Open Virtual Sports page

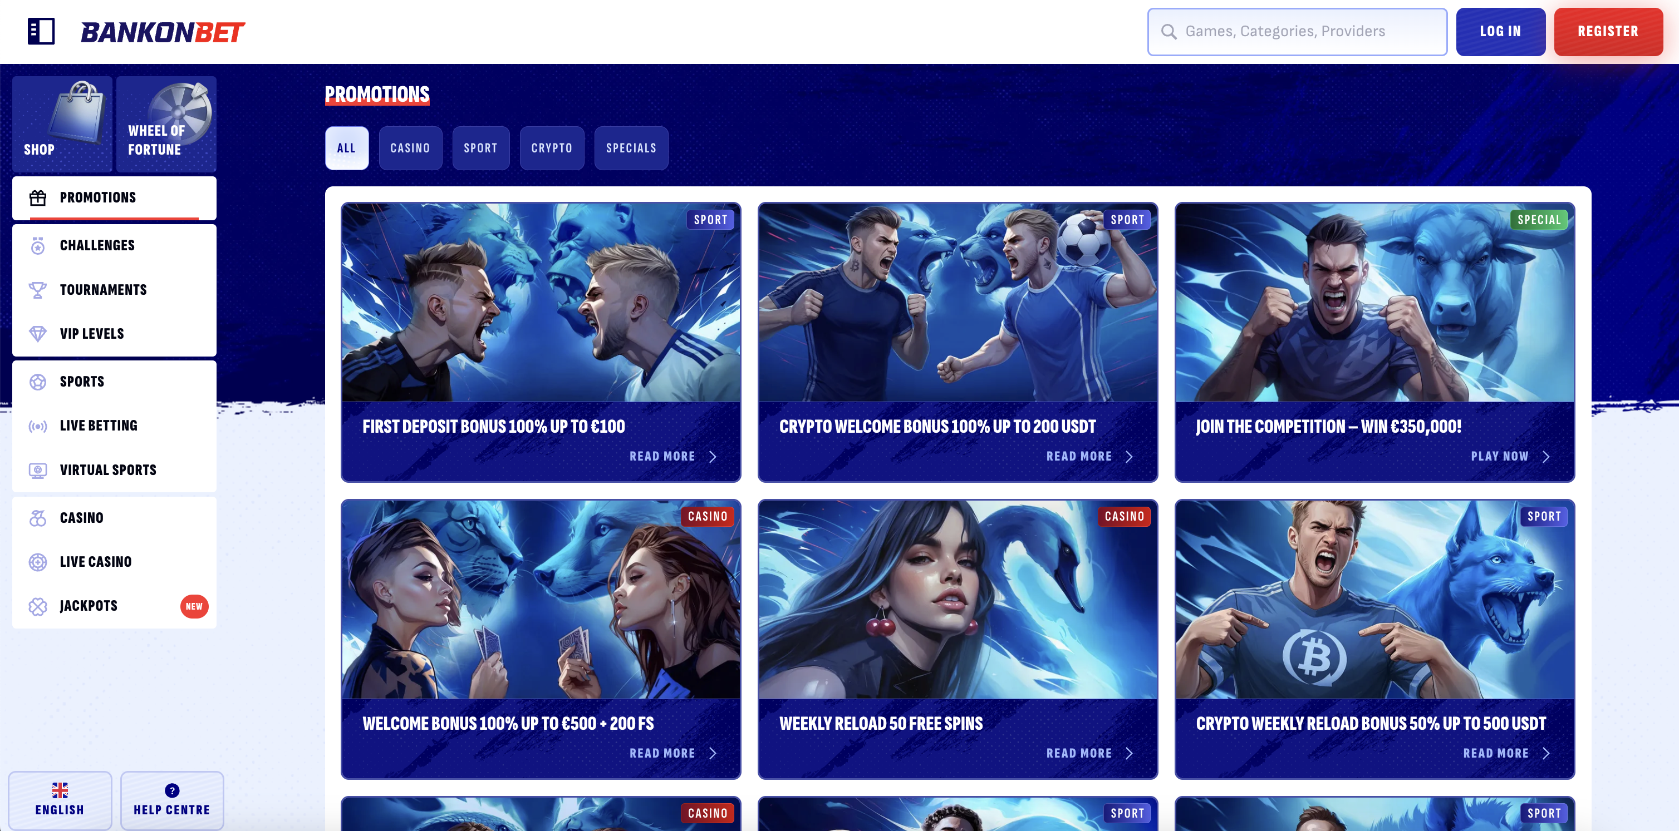point(114,470)
